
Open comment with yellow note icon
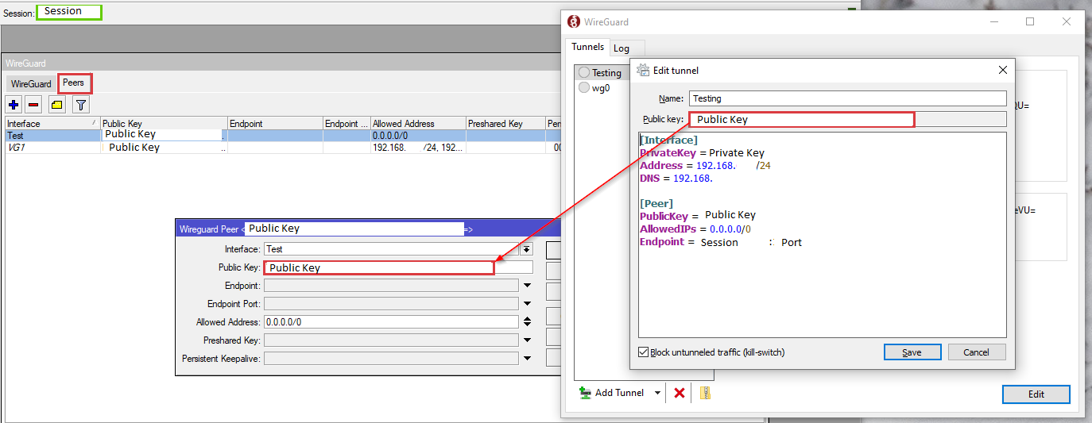[57, 104]
